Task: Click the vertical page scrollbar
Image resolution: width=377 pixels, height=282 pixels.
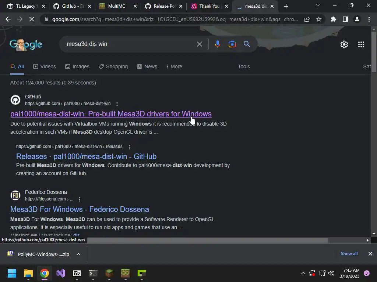Action: click(374, 52)
